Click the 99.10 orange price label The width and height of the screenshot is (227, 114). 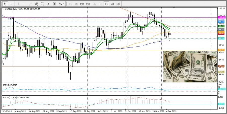(x=221, y=32)
